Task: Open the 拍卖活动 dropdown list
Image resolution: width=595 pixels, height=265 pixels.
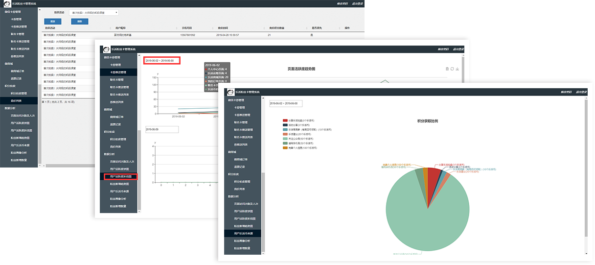Action: pyautogui.click(x=93, y=12)
